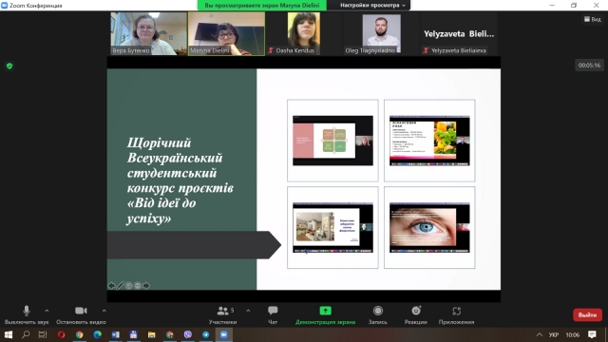608x342 pixels.
Task: Open Telegram from the taskbar
Action: pos(206,334)
